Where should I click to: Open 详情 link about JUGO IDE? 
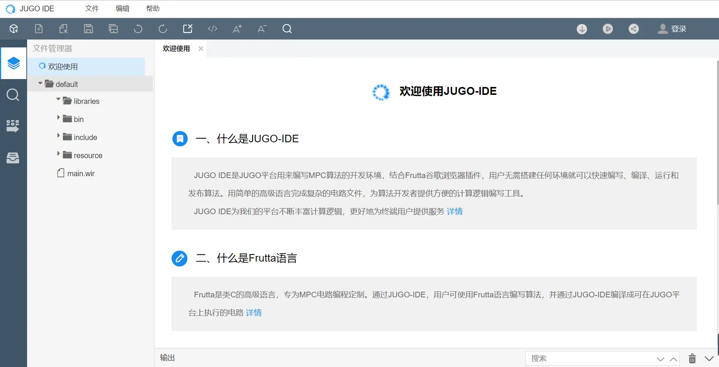(x=455, y=212)
